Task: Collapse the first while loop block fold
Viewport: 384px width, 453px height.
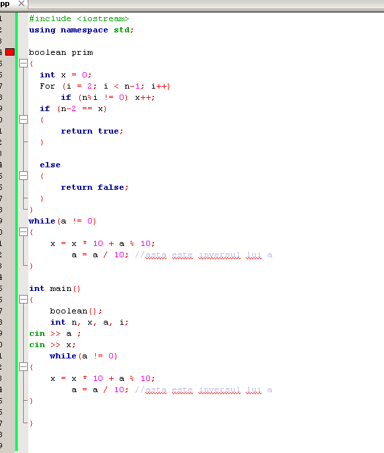Action: point(23,231)
